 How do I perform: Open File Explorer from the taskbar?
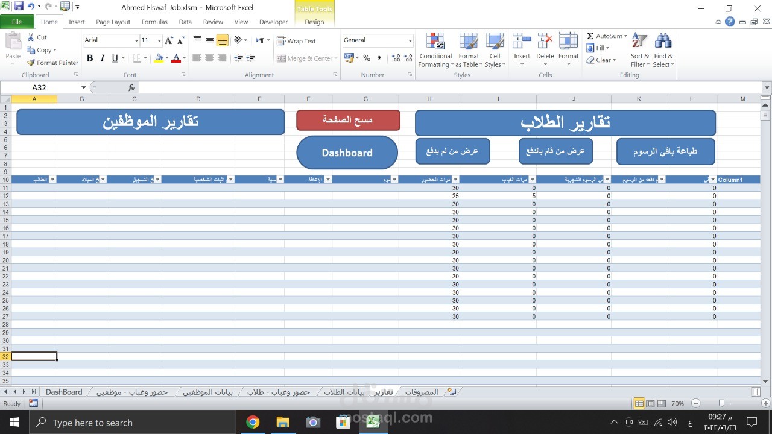(283, 422)
